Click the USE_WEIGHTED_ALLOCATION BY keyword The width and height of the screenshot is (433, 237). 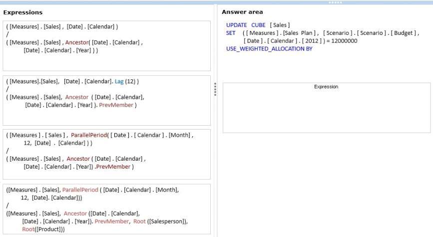click(x=269, y=49)
